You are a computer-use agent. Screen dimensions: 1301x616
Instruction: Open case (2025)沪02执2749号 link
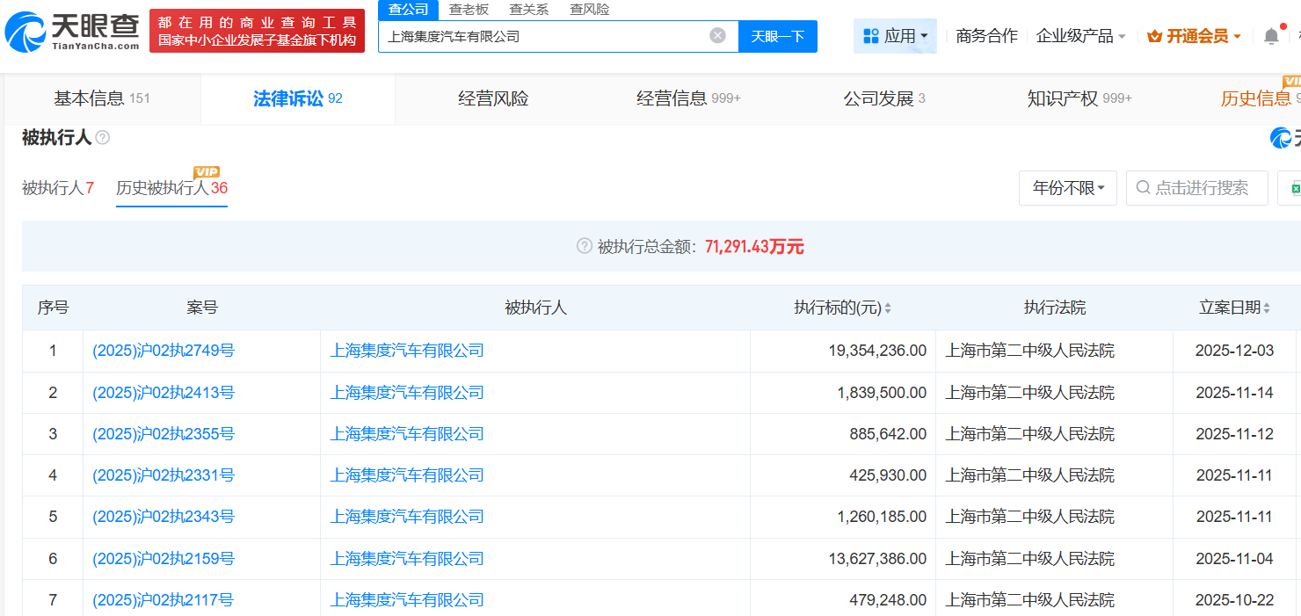(x=164, y=351)
